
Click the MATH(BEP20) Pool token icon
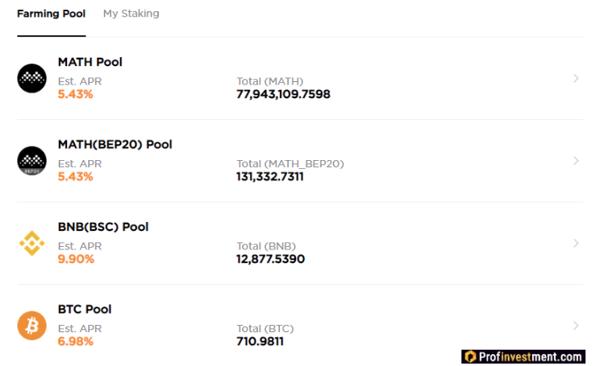31,161
